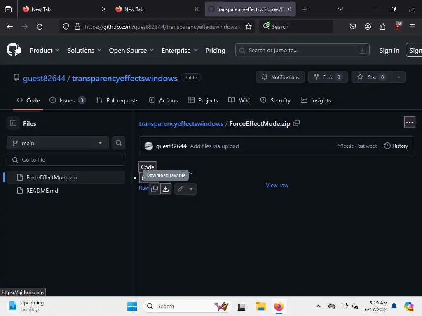This screenshot has width=422, height=316.
Task: Open the History of commits
Action: pos(396,146)
